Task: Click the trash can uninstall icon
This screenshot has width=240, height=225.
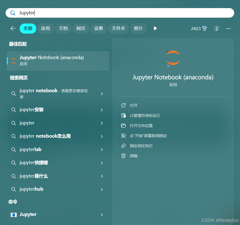Action: pyautogui.click(x=123, y=156)
